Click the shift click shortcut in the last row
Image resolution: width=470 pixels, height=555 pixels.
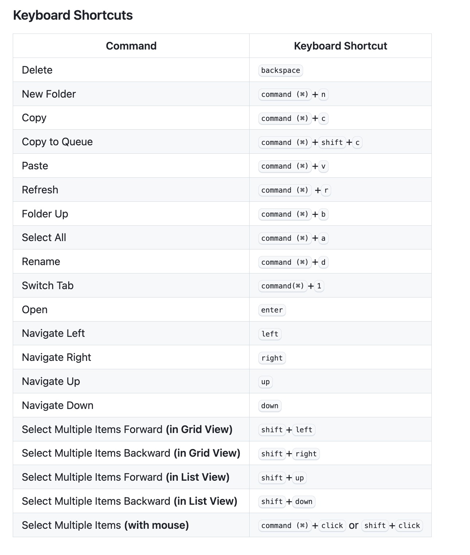392,526
